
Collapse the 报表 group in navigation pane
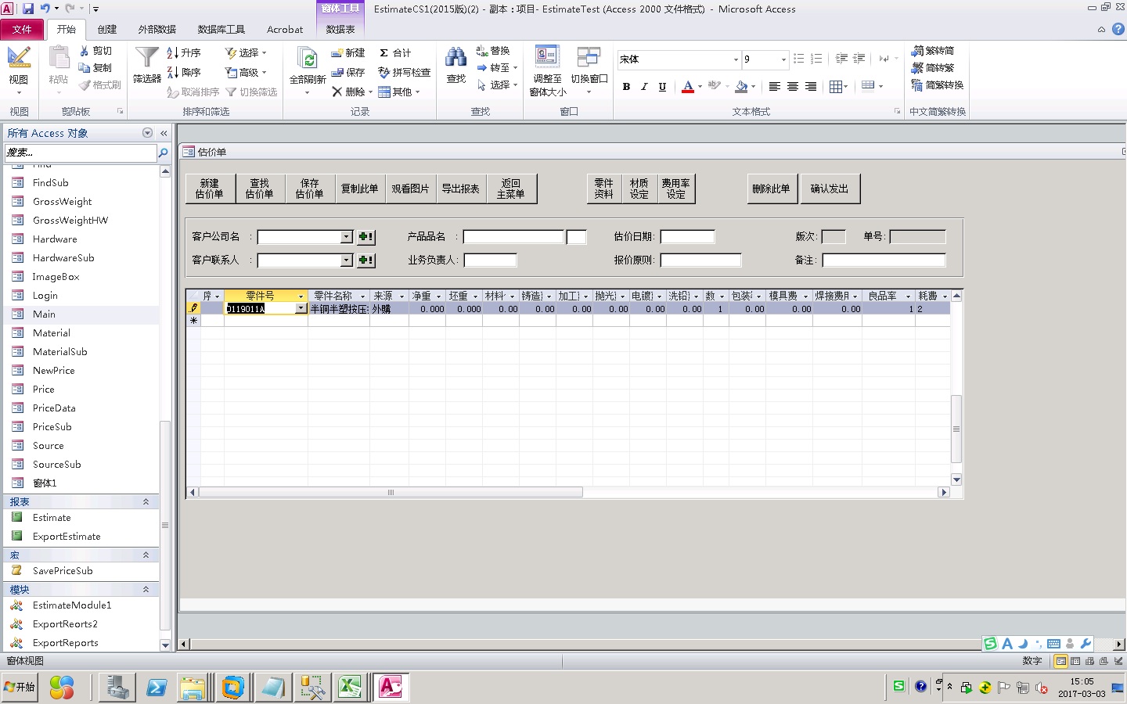pos(146,502)
